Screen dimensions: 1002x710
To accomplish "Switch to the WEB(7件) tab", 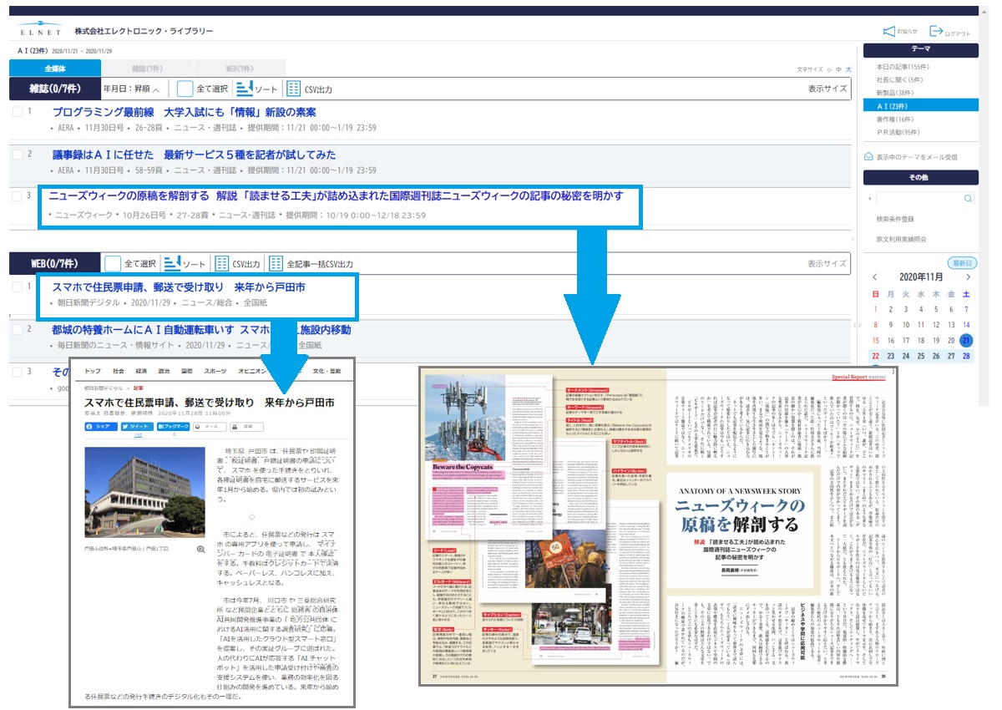I will click(x=240, y=68).
